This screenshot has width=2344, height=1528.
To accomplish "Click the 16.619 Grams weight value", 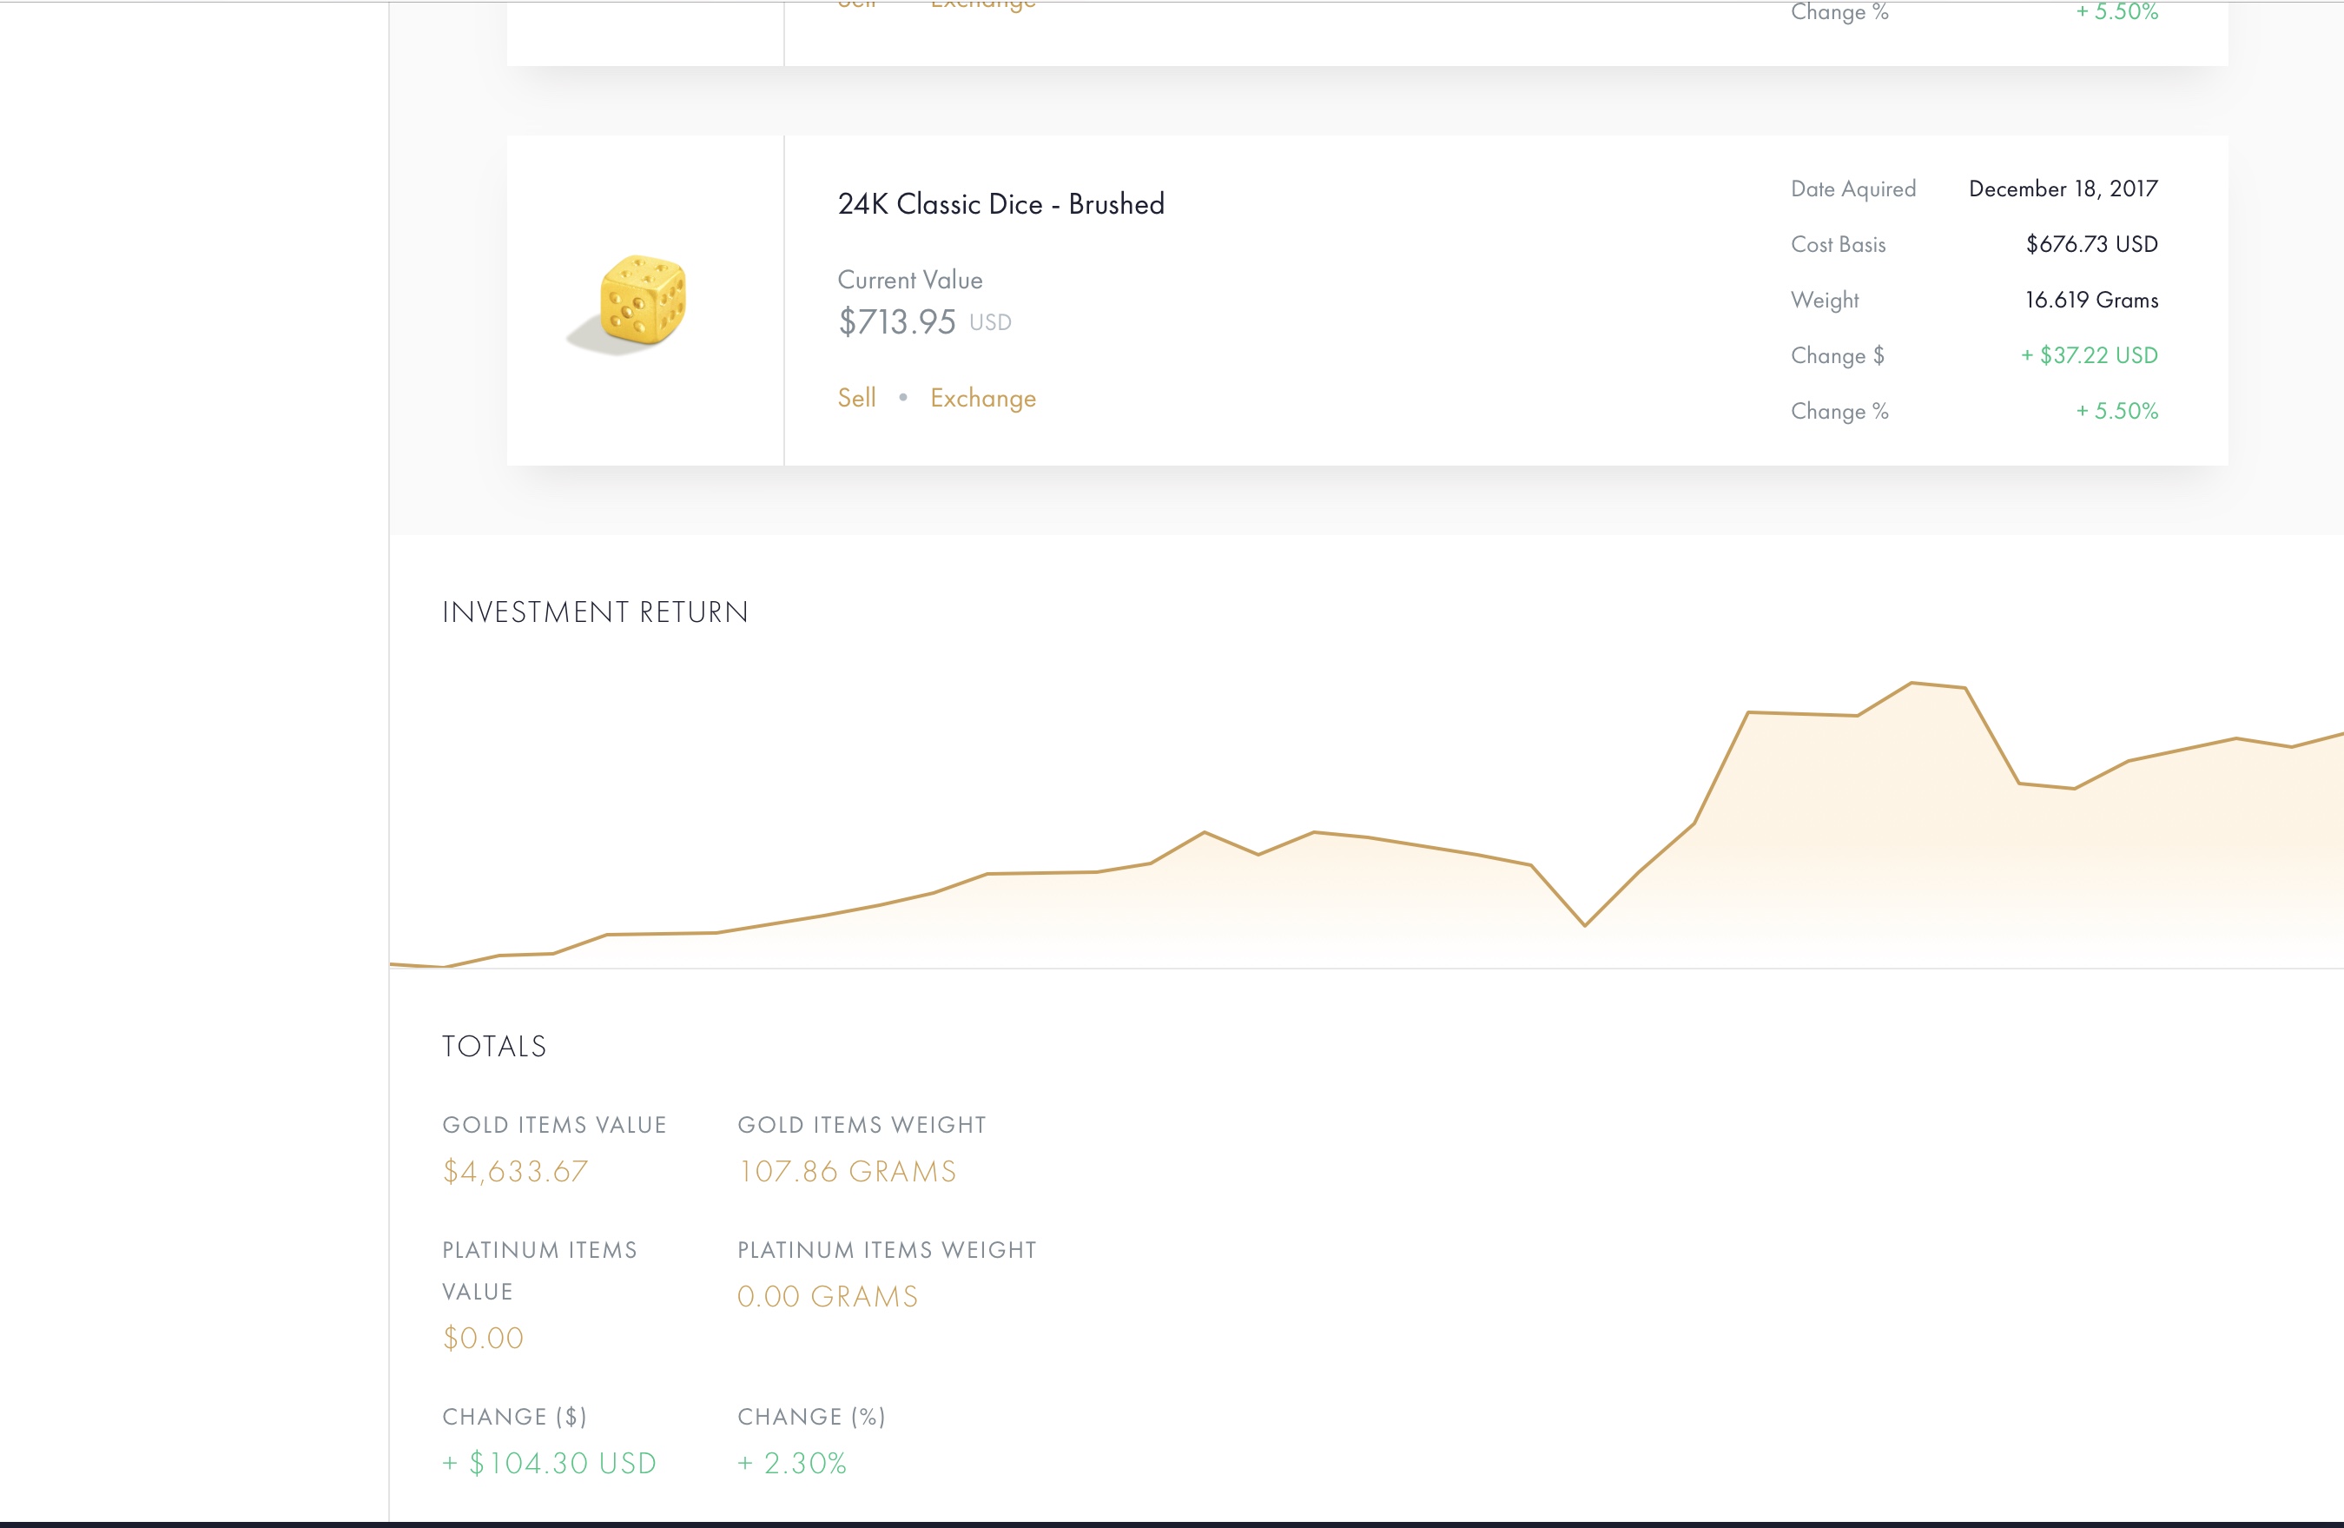I will (2091, 300).
